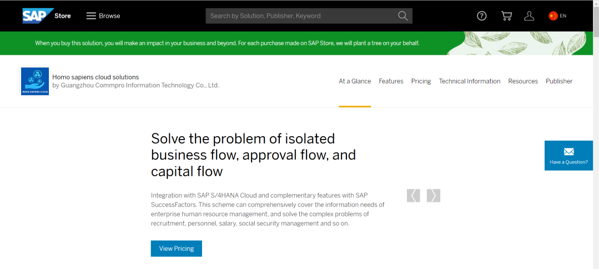Jump to the Publisher tab
This screenshot has height=269, width=599.
coord(559,81)
